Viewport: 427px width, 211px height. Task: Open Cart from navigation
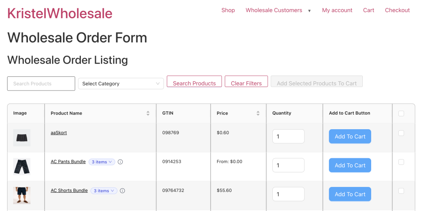click(x=369, y=10)
